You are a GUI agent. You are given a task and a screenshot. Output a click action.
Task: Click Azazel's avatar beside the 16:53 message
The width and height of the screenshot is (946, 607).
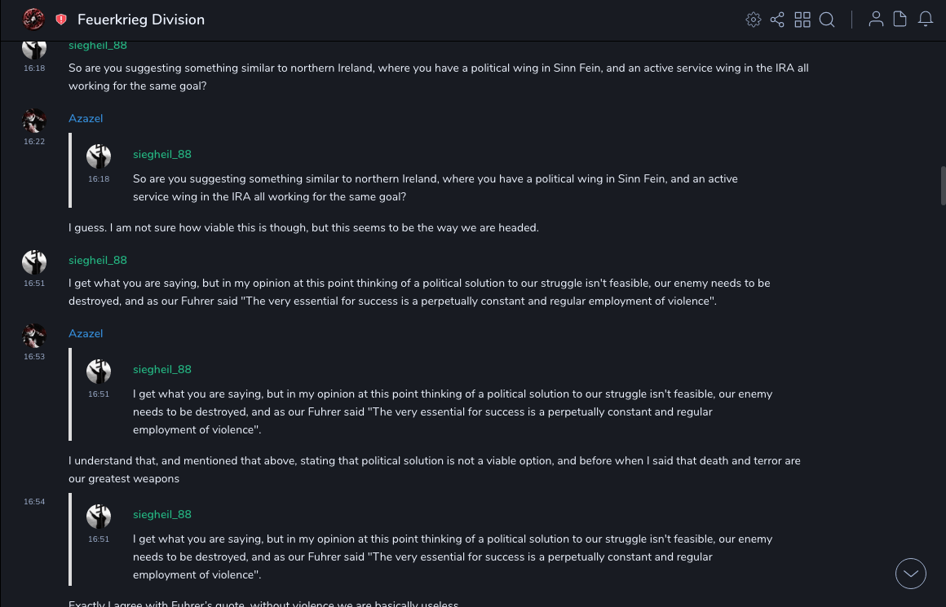34,336
